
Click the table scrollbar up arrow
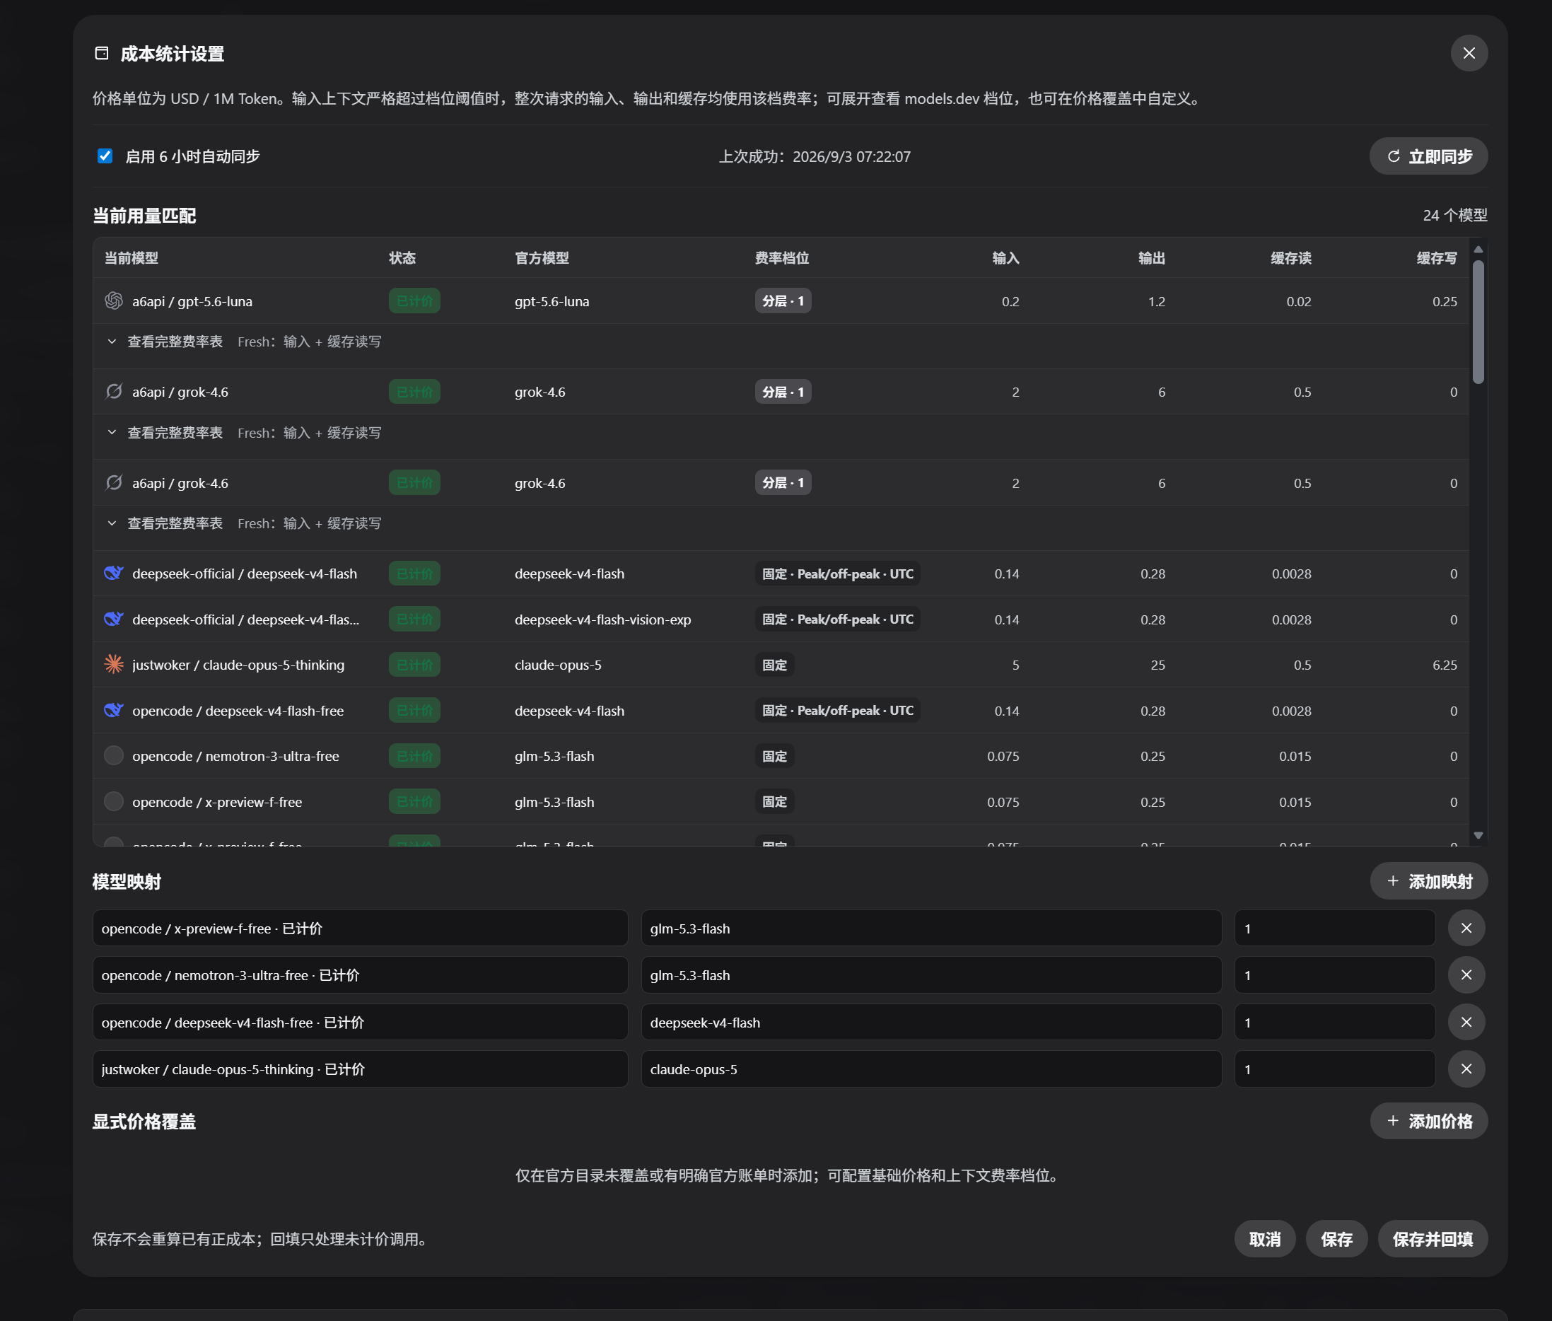(x=1478, y=250)
